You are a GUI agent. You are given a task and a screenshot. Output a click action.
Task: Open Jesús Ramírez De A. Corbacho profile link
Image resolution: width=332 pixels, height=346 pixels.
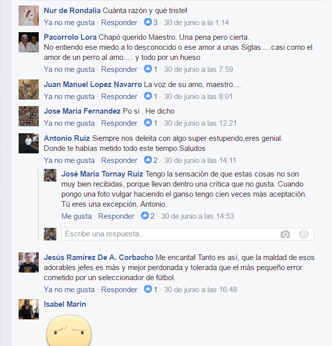point(99,257)
